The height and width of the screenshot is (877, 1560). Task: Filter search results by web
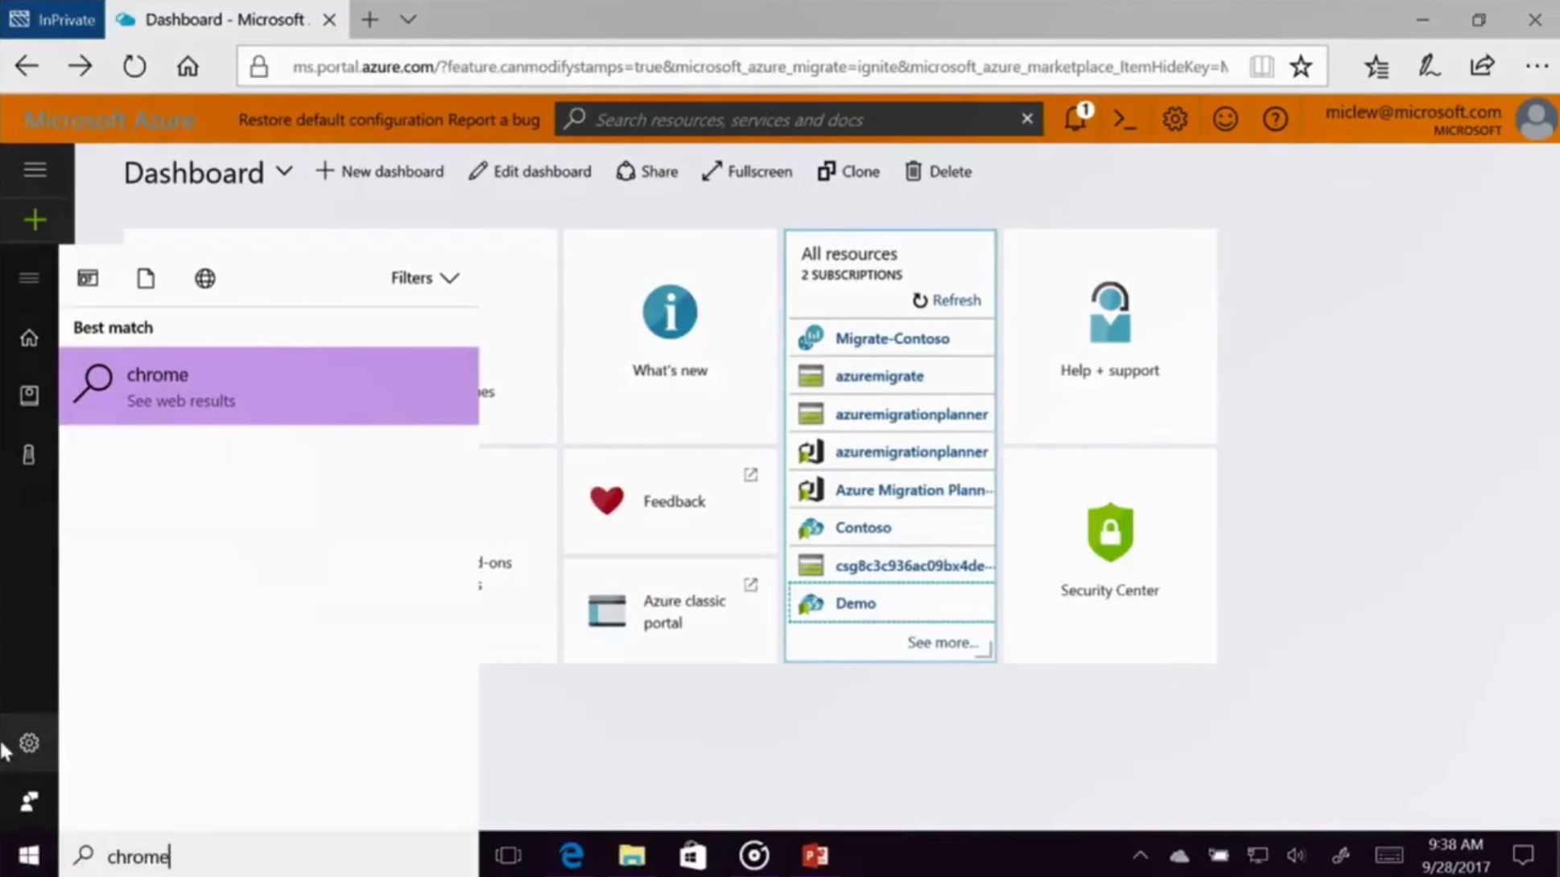pos(204,278)
